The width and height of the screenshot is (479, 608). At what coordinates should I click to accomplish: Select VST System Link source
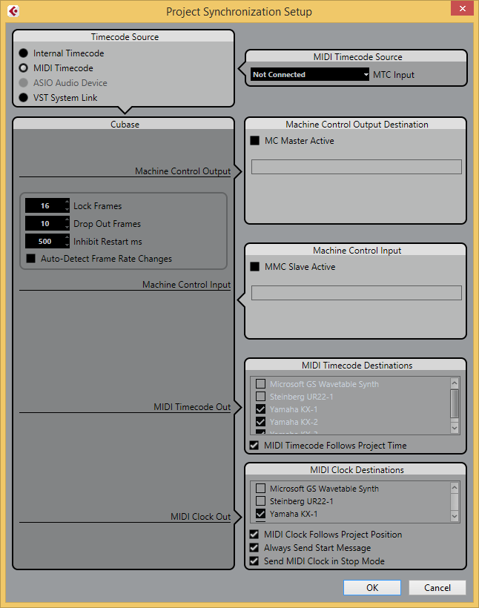[23, 97]
